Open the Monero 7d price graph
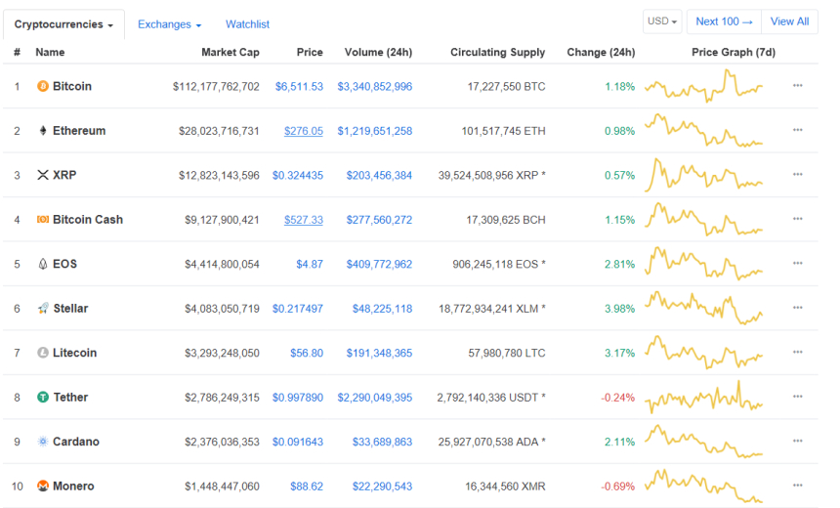Image resolution: width=840 pixels, height=508 pixels. tap(703, 486)
